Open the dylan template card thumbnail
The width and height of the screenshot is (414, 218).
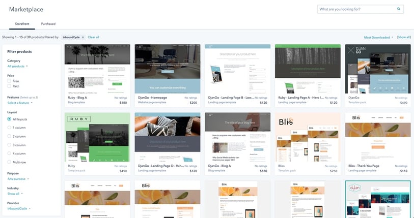[378, 199]
